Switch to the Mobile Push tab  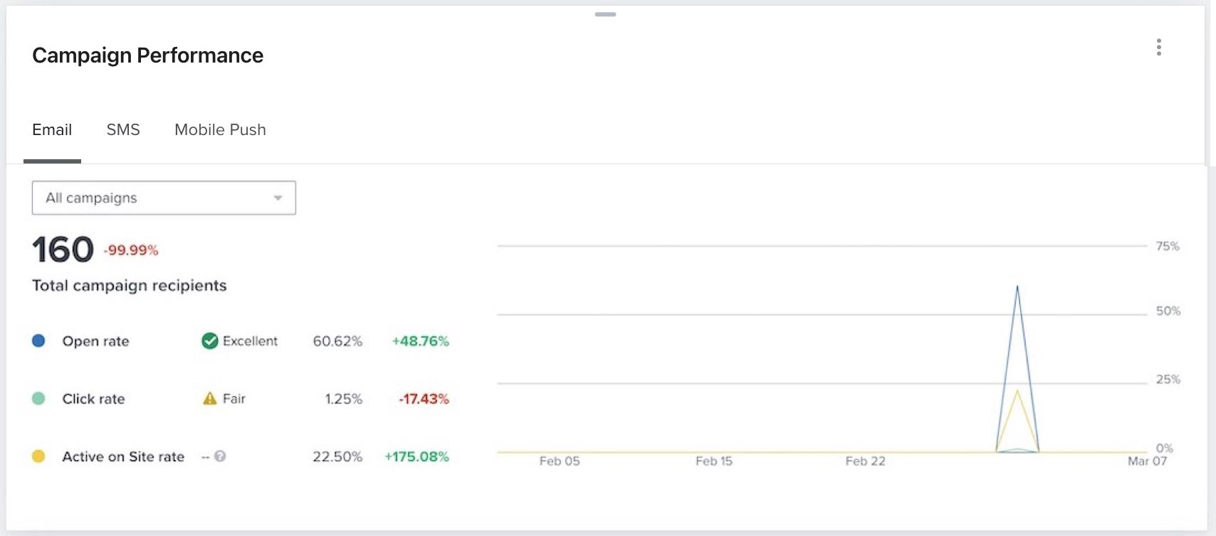220,130
